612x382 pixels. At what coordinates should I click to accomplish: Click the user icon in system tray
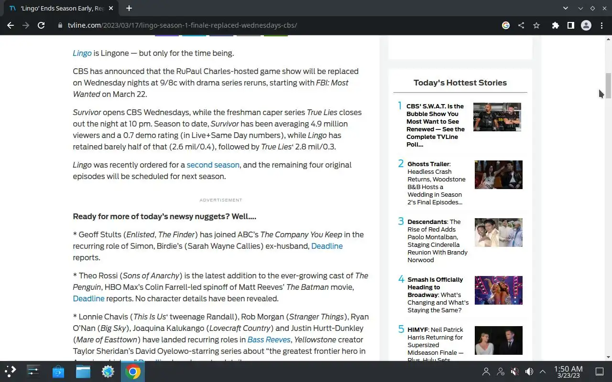486,371
